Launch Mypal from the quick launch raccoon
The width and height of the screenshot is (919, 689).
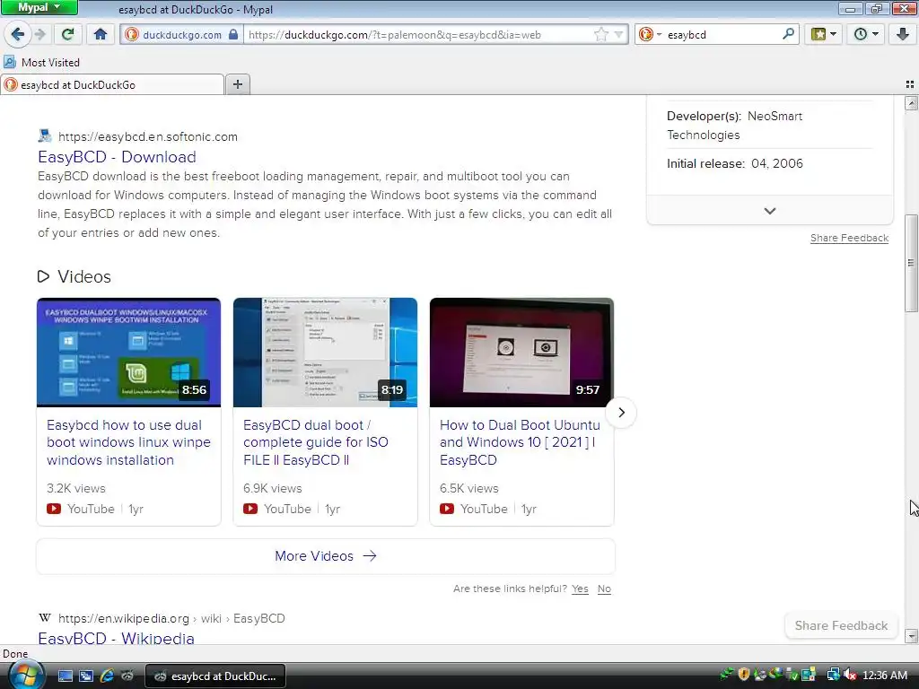click(127, 676)
